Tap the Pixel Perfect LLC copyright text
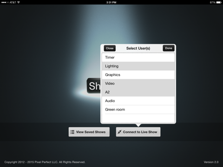The image size is (223, 167). click(x=45, y=162)
